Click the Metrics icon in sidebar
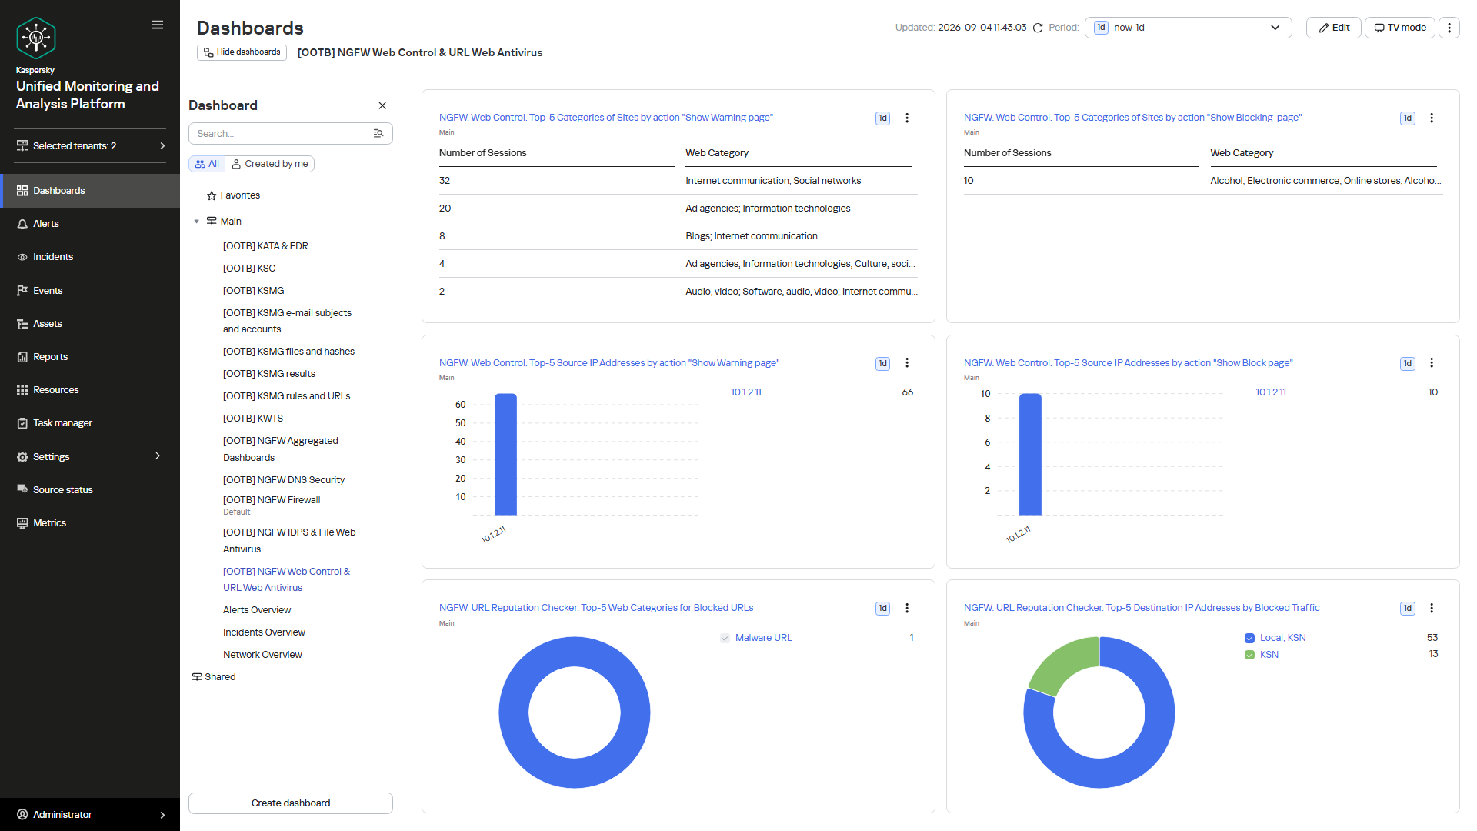 22,523
